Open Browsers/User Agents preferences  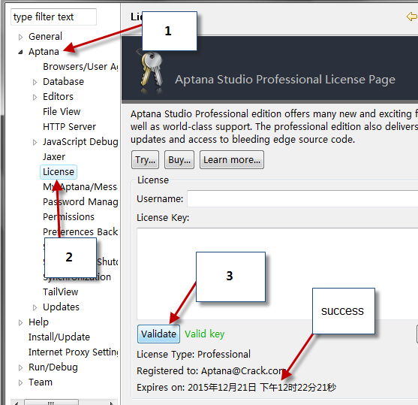pyautogui.click(x=80, y=66)
